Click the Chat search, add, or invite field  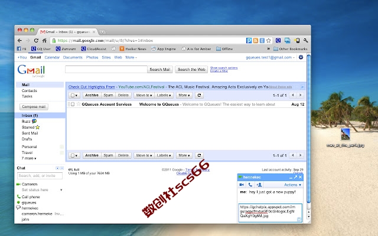tap(40, 176)
